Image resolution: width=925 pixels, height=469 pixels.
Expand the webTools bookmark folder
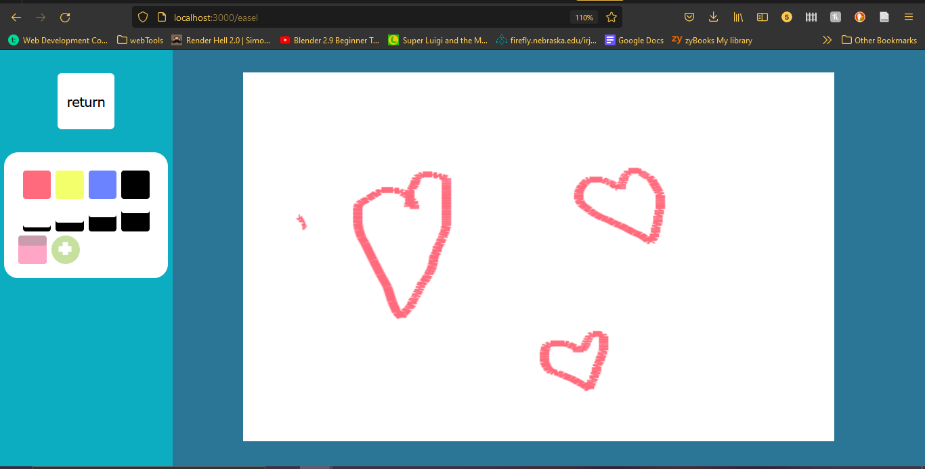(140, 41)
